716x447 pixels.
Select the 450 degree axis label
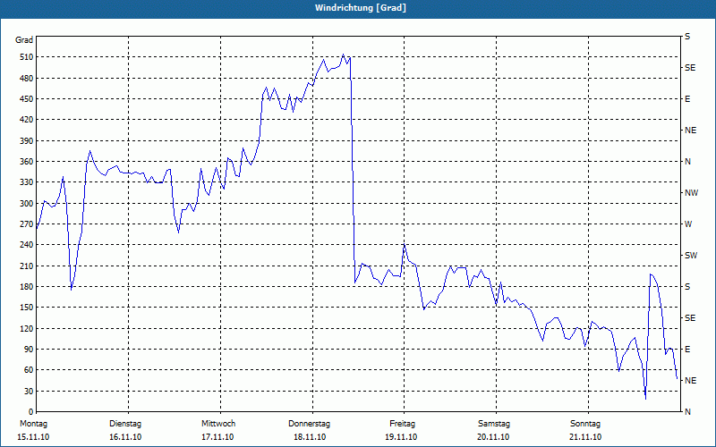point(27,99)
